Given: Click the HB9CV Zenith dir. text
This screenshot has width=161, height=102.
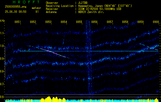Looking at the screenshot, I should pos(91,12).
